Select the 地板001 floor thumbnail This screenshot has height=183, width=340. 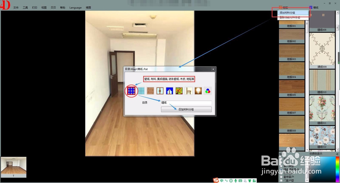click(x=292, y=24)
